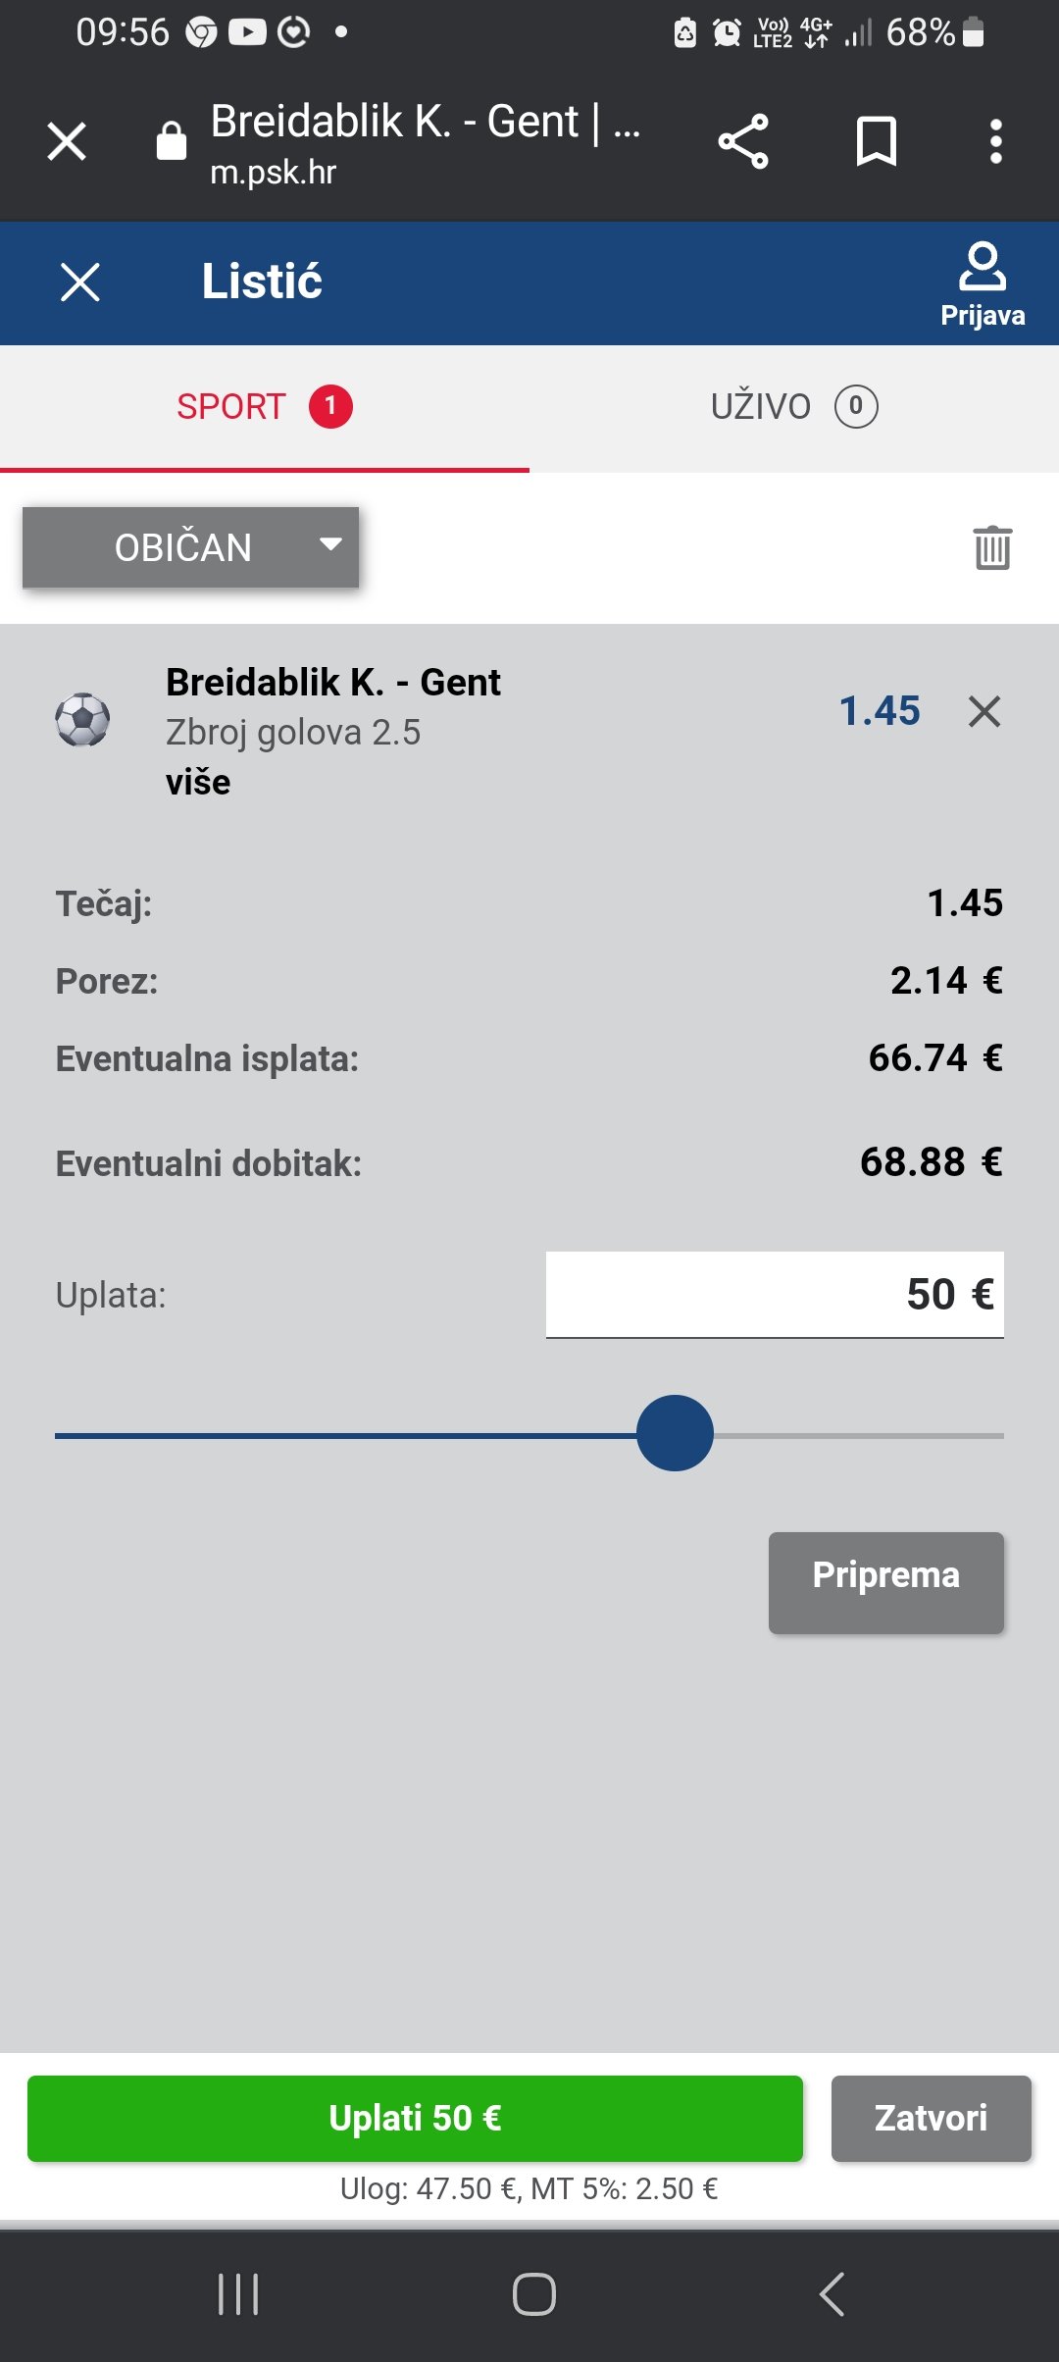The width and height of the screenshot is (1059, 2362).
Task: Click the Zatvori button
Action: coord(932,2119)
